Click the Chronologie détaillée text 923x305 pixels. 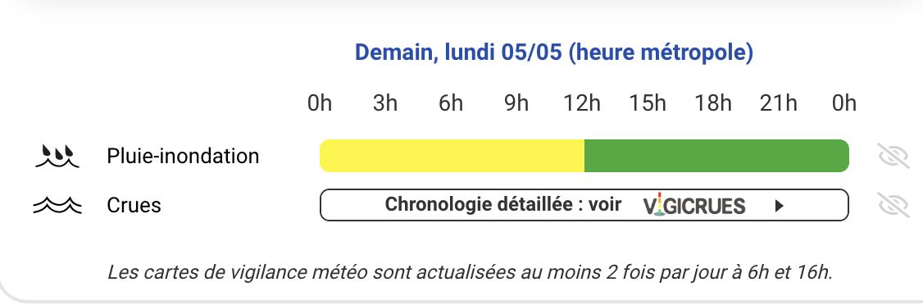[x=479, y=204]
